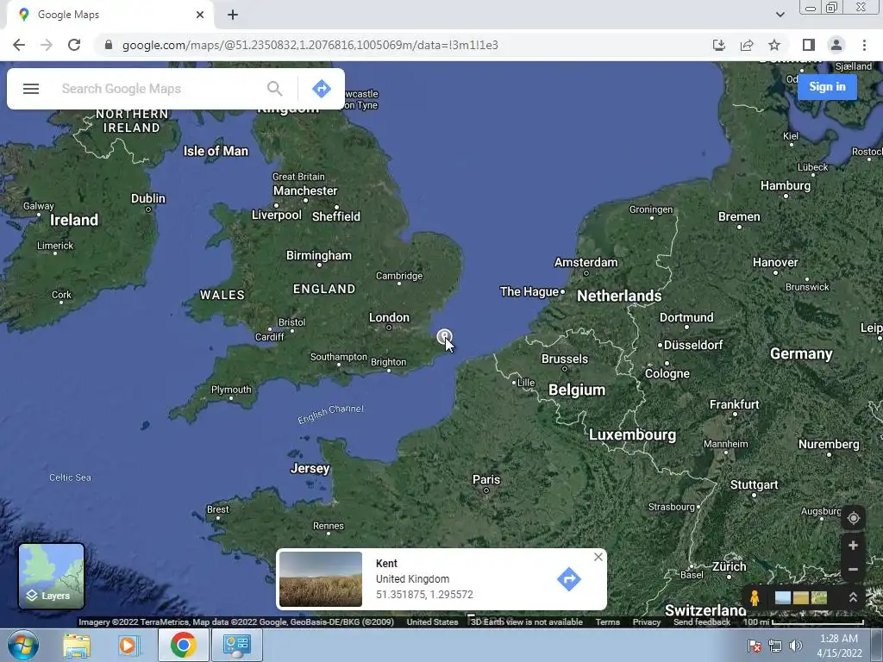Open the Kent place photo

[321, 579]
